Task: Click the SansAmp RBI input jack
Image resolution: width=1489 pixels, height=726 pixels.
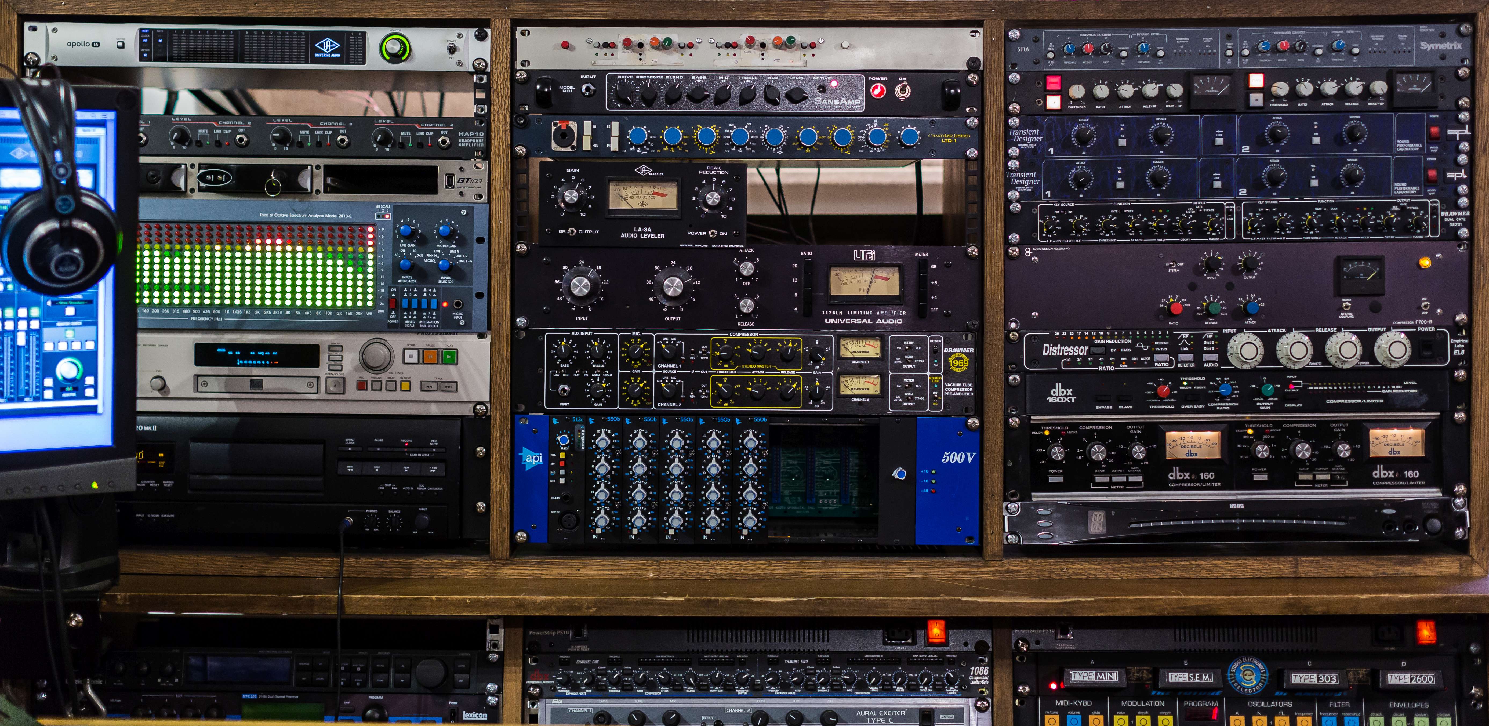Action: pos(589,89)
